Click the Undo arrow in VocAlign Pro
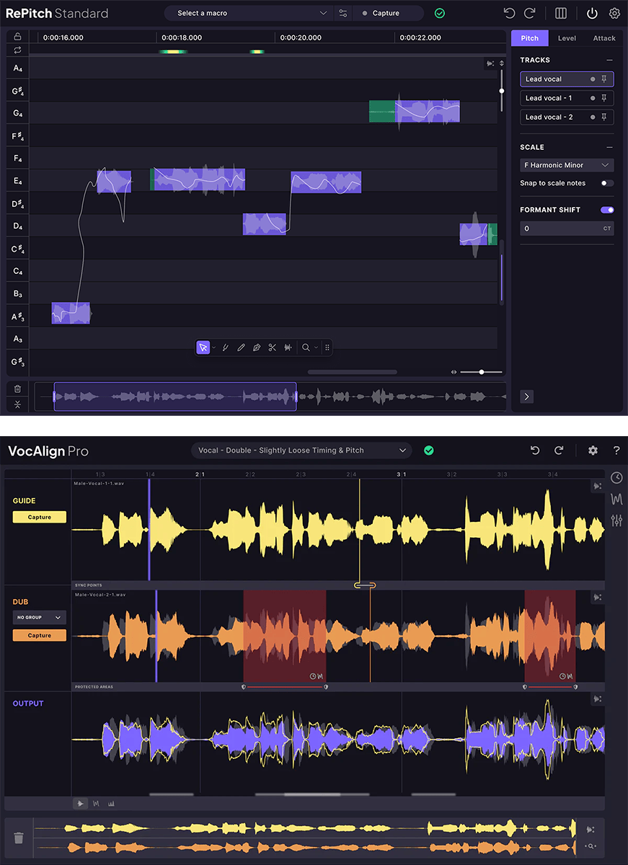Image resolution: width=628 pixels, height=865 pixels. [x=534, y=450]
